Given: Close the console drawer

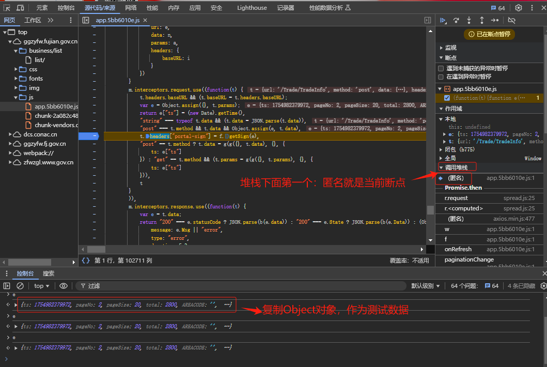Looking at the screenshot, I should pos(544,273).
